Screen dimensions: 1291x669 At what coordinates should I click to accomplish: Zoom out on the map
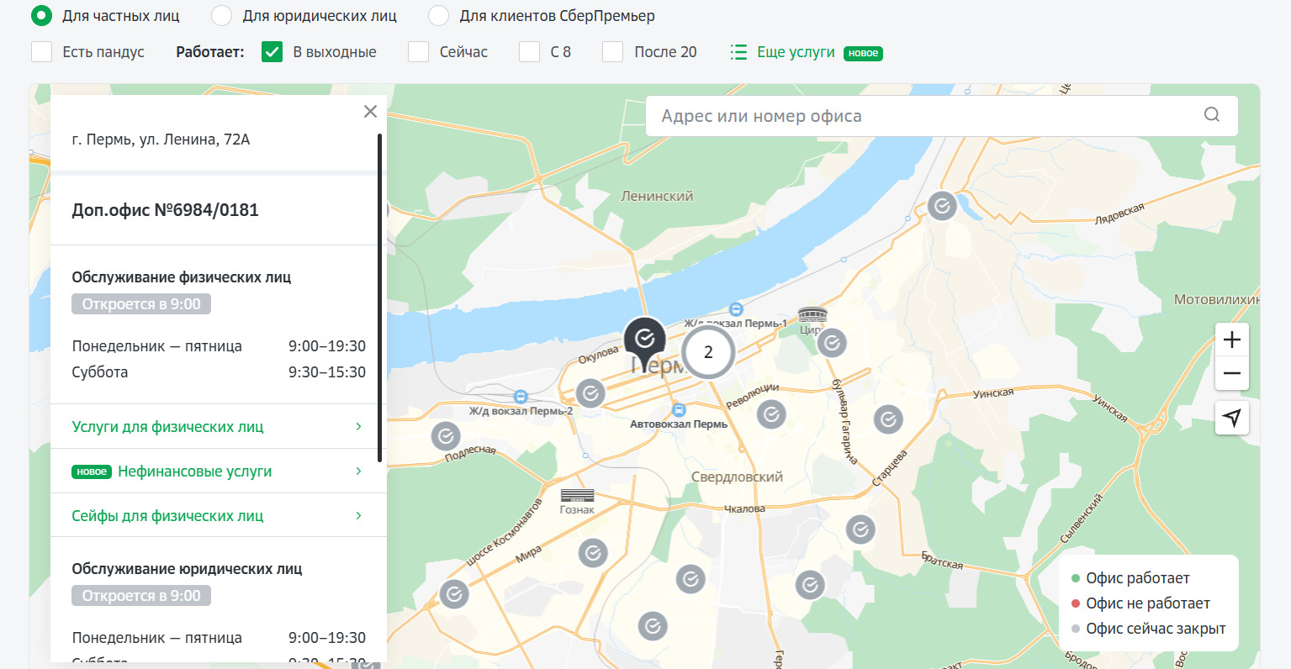click(1232, 373)
